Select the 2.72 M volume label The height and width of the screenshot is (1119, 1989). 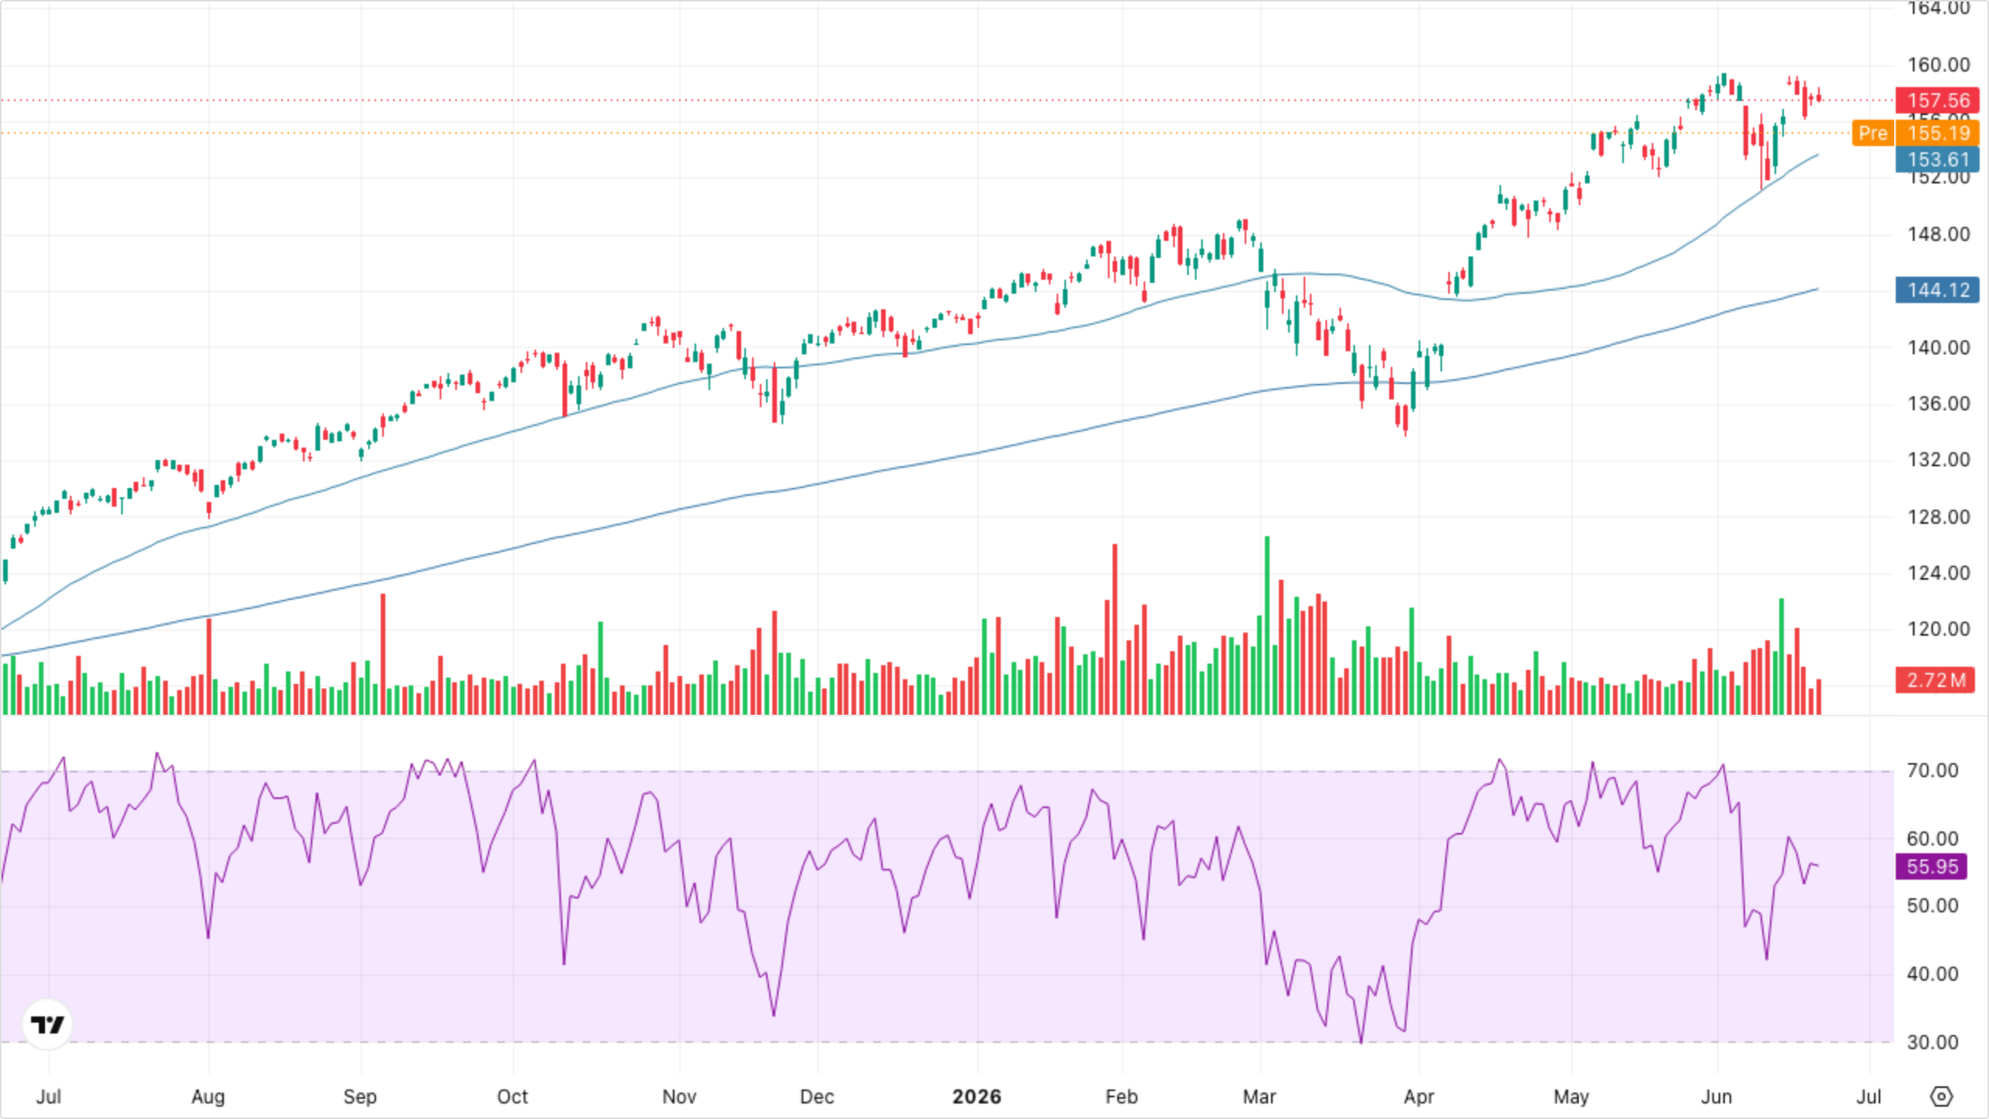point(1935,680)
